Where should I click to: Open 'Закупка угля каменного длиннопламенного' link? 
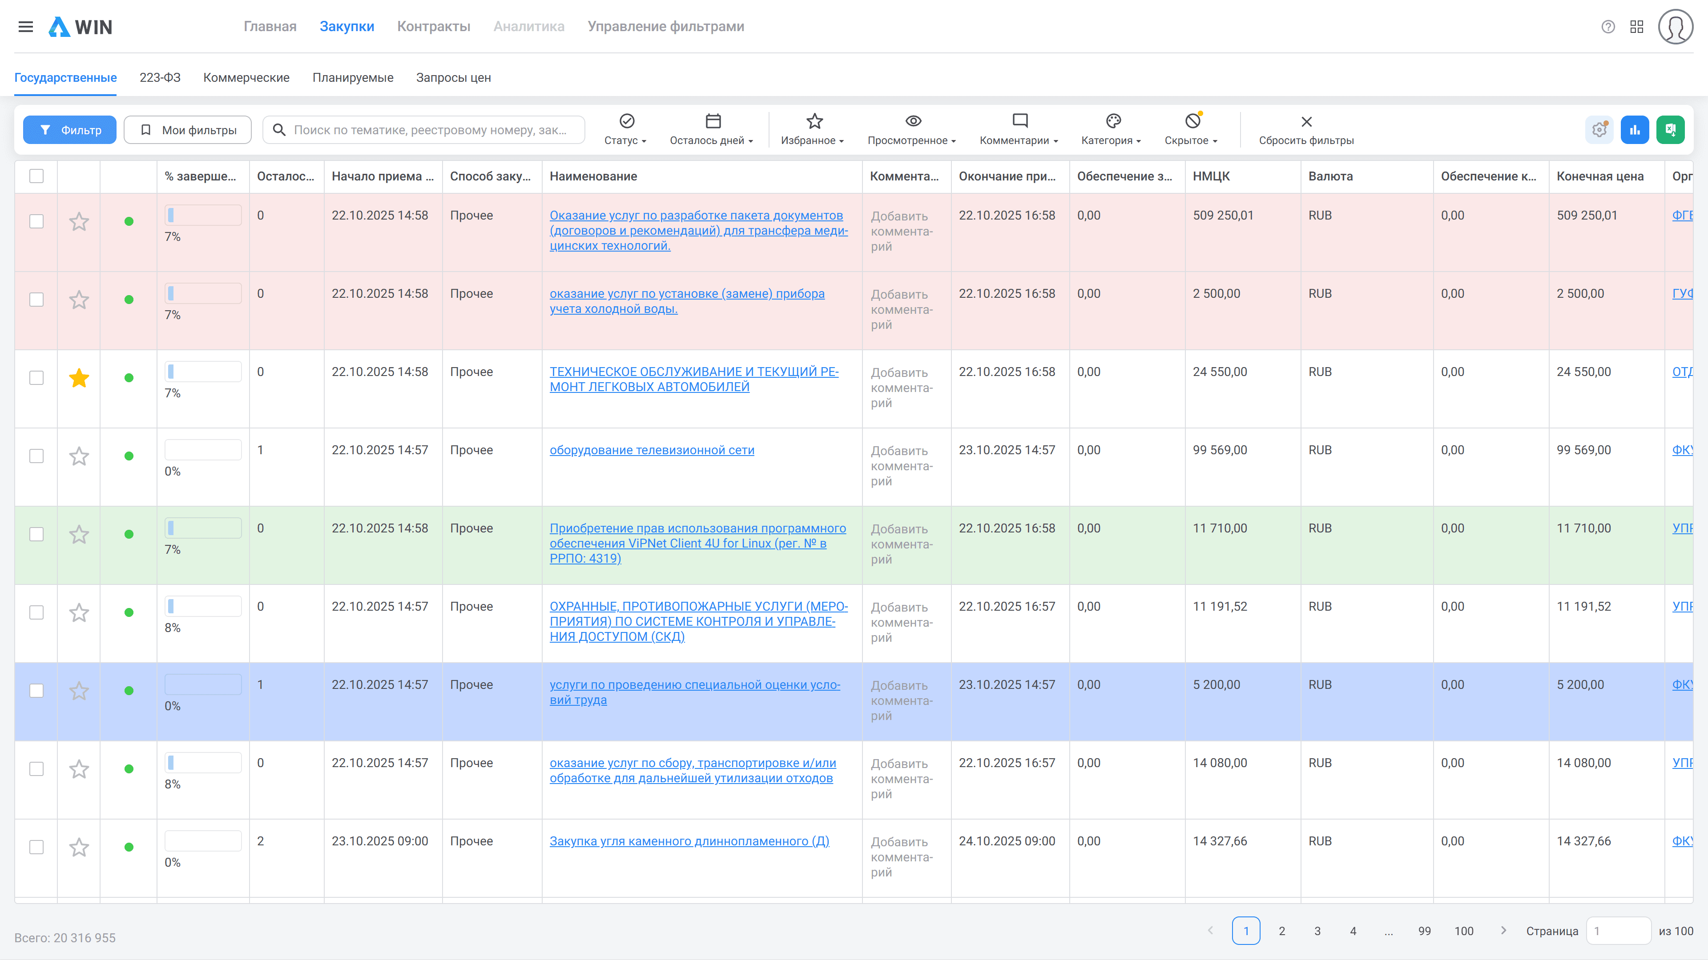[689, 841]
